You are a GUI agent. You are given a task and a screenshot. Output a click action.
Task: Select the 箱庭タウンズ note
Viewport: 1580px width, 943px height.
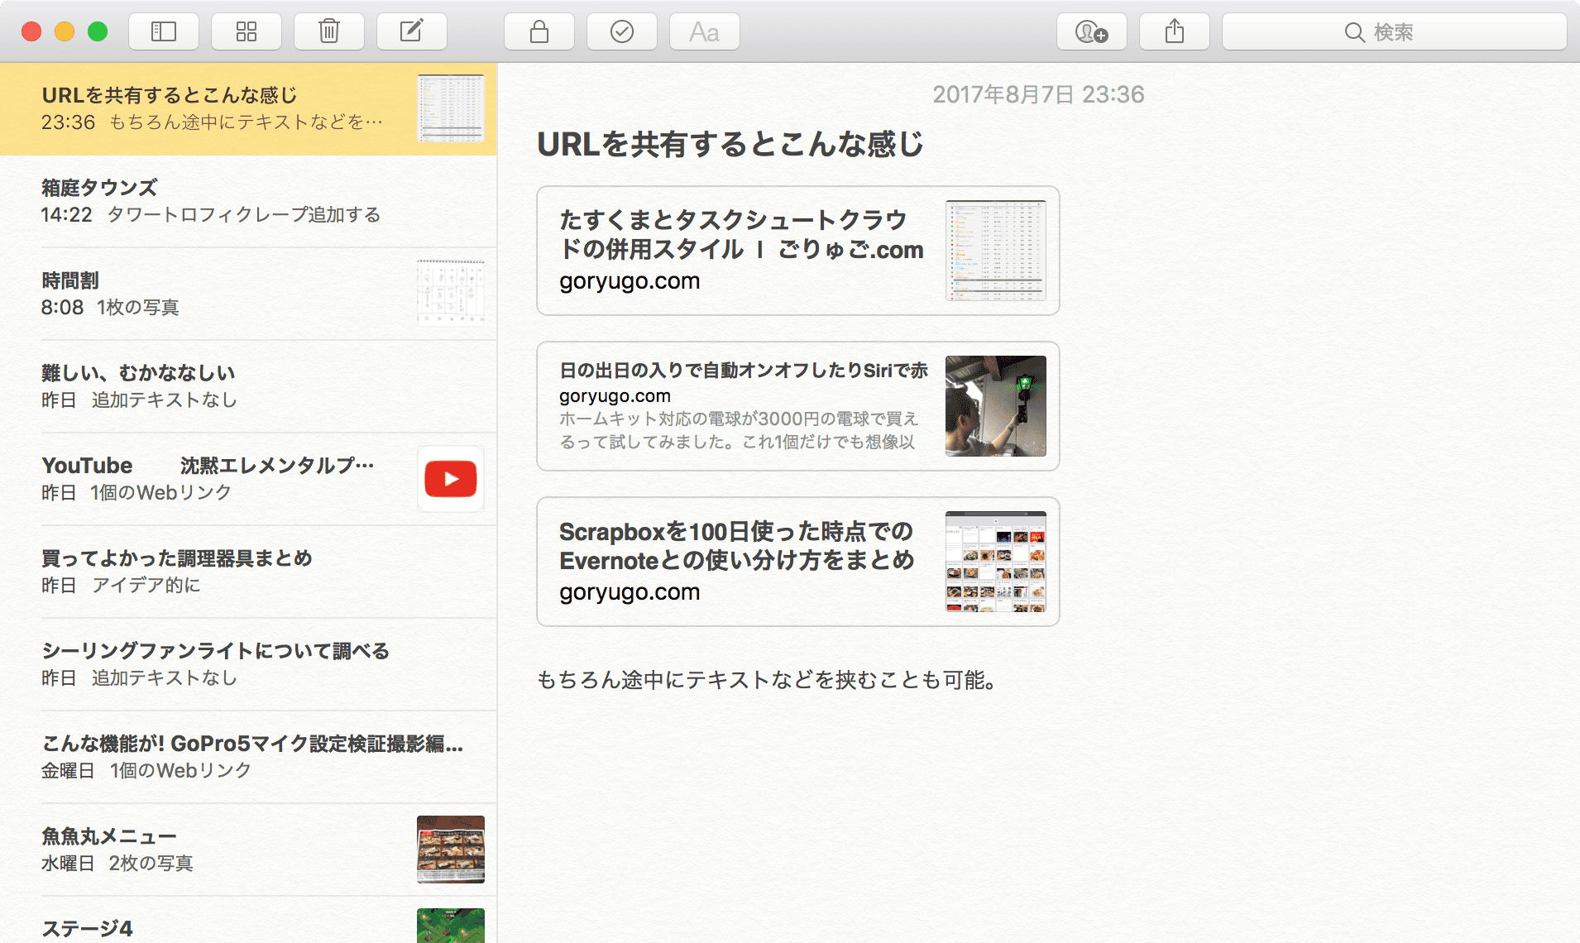(x=248, y=201)
